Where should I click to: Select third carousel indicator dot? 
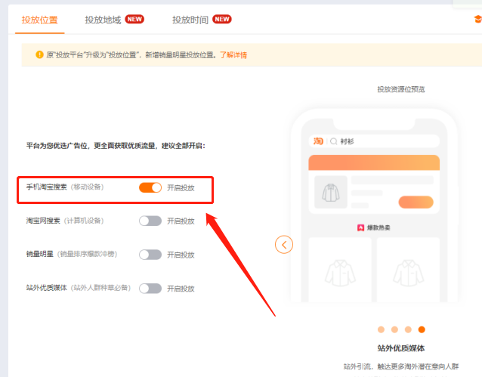(x=408, y=329)
